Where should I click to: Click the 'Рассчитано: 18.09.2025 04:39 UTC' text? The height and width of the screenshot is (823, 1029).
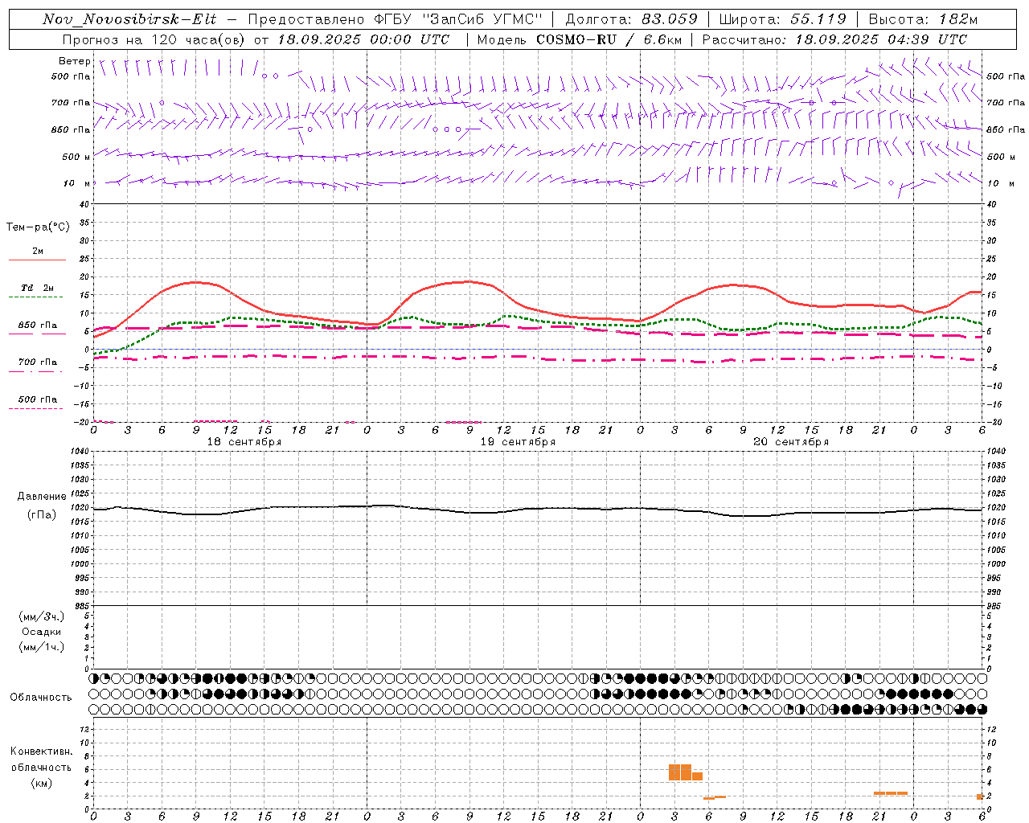pos(834,39)
